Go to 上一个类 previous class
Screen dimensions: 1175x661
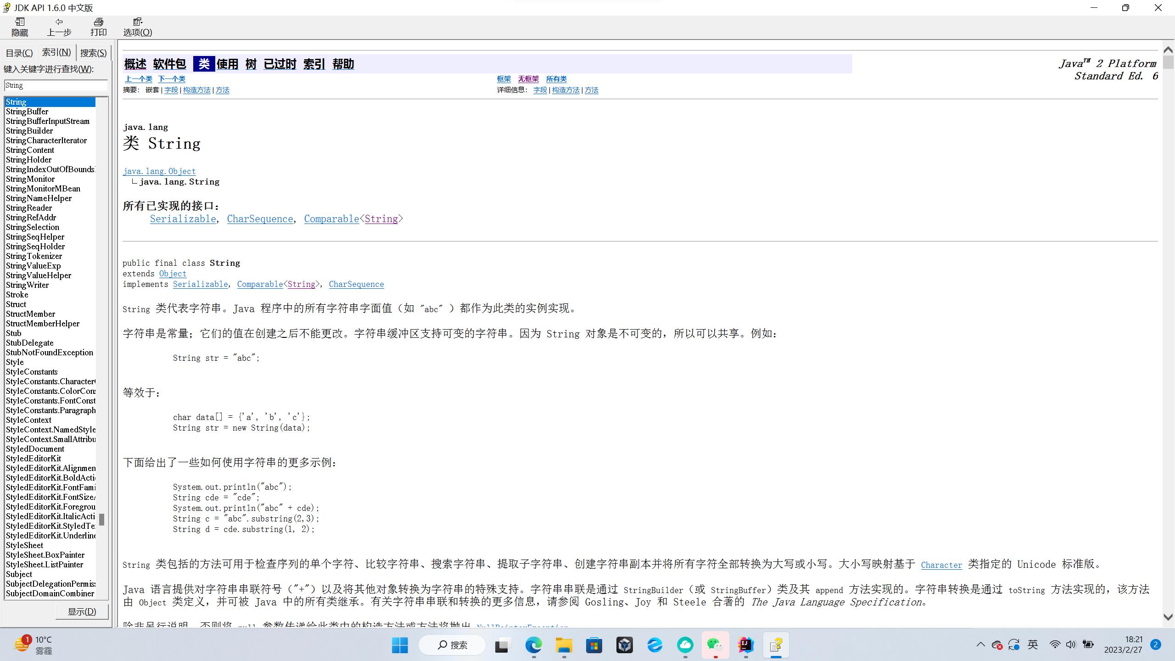coord(139,79)
